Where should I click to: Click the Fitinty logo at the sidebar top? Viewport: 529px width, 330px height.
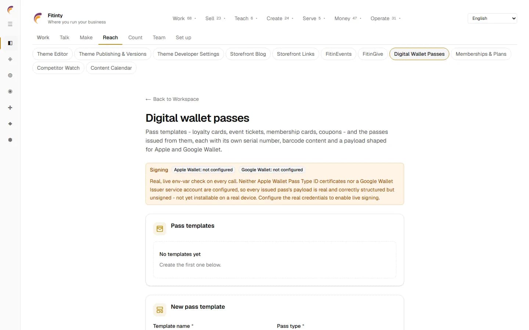click(10, 10)
